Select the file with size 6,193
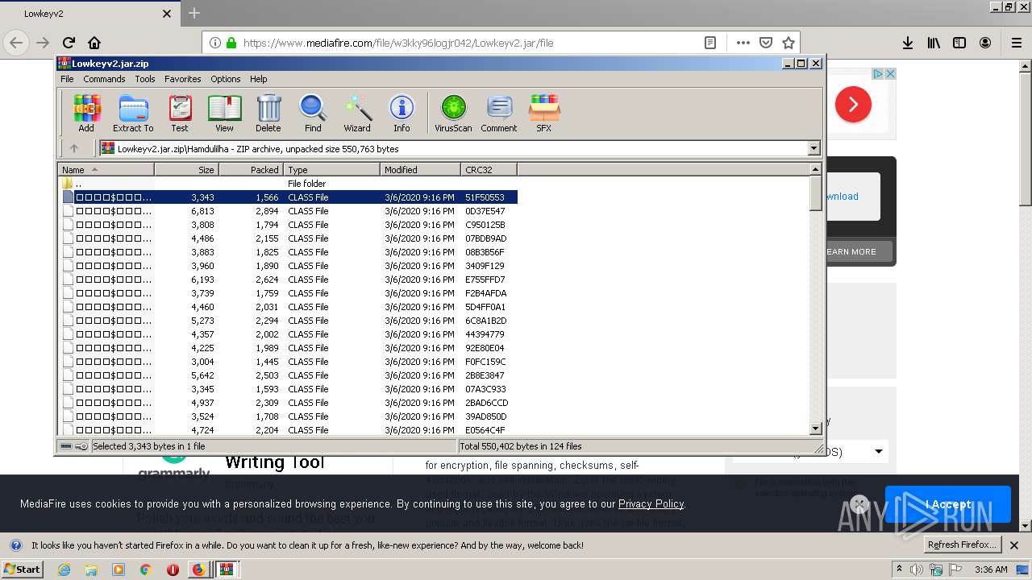This screenshot has height=580, width=1032. (289, 280)
